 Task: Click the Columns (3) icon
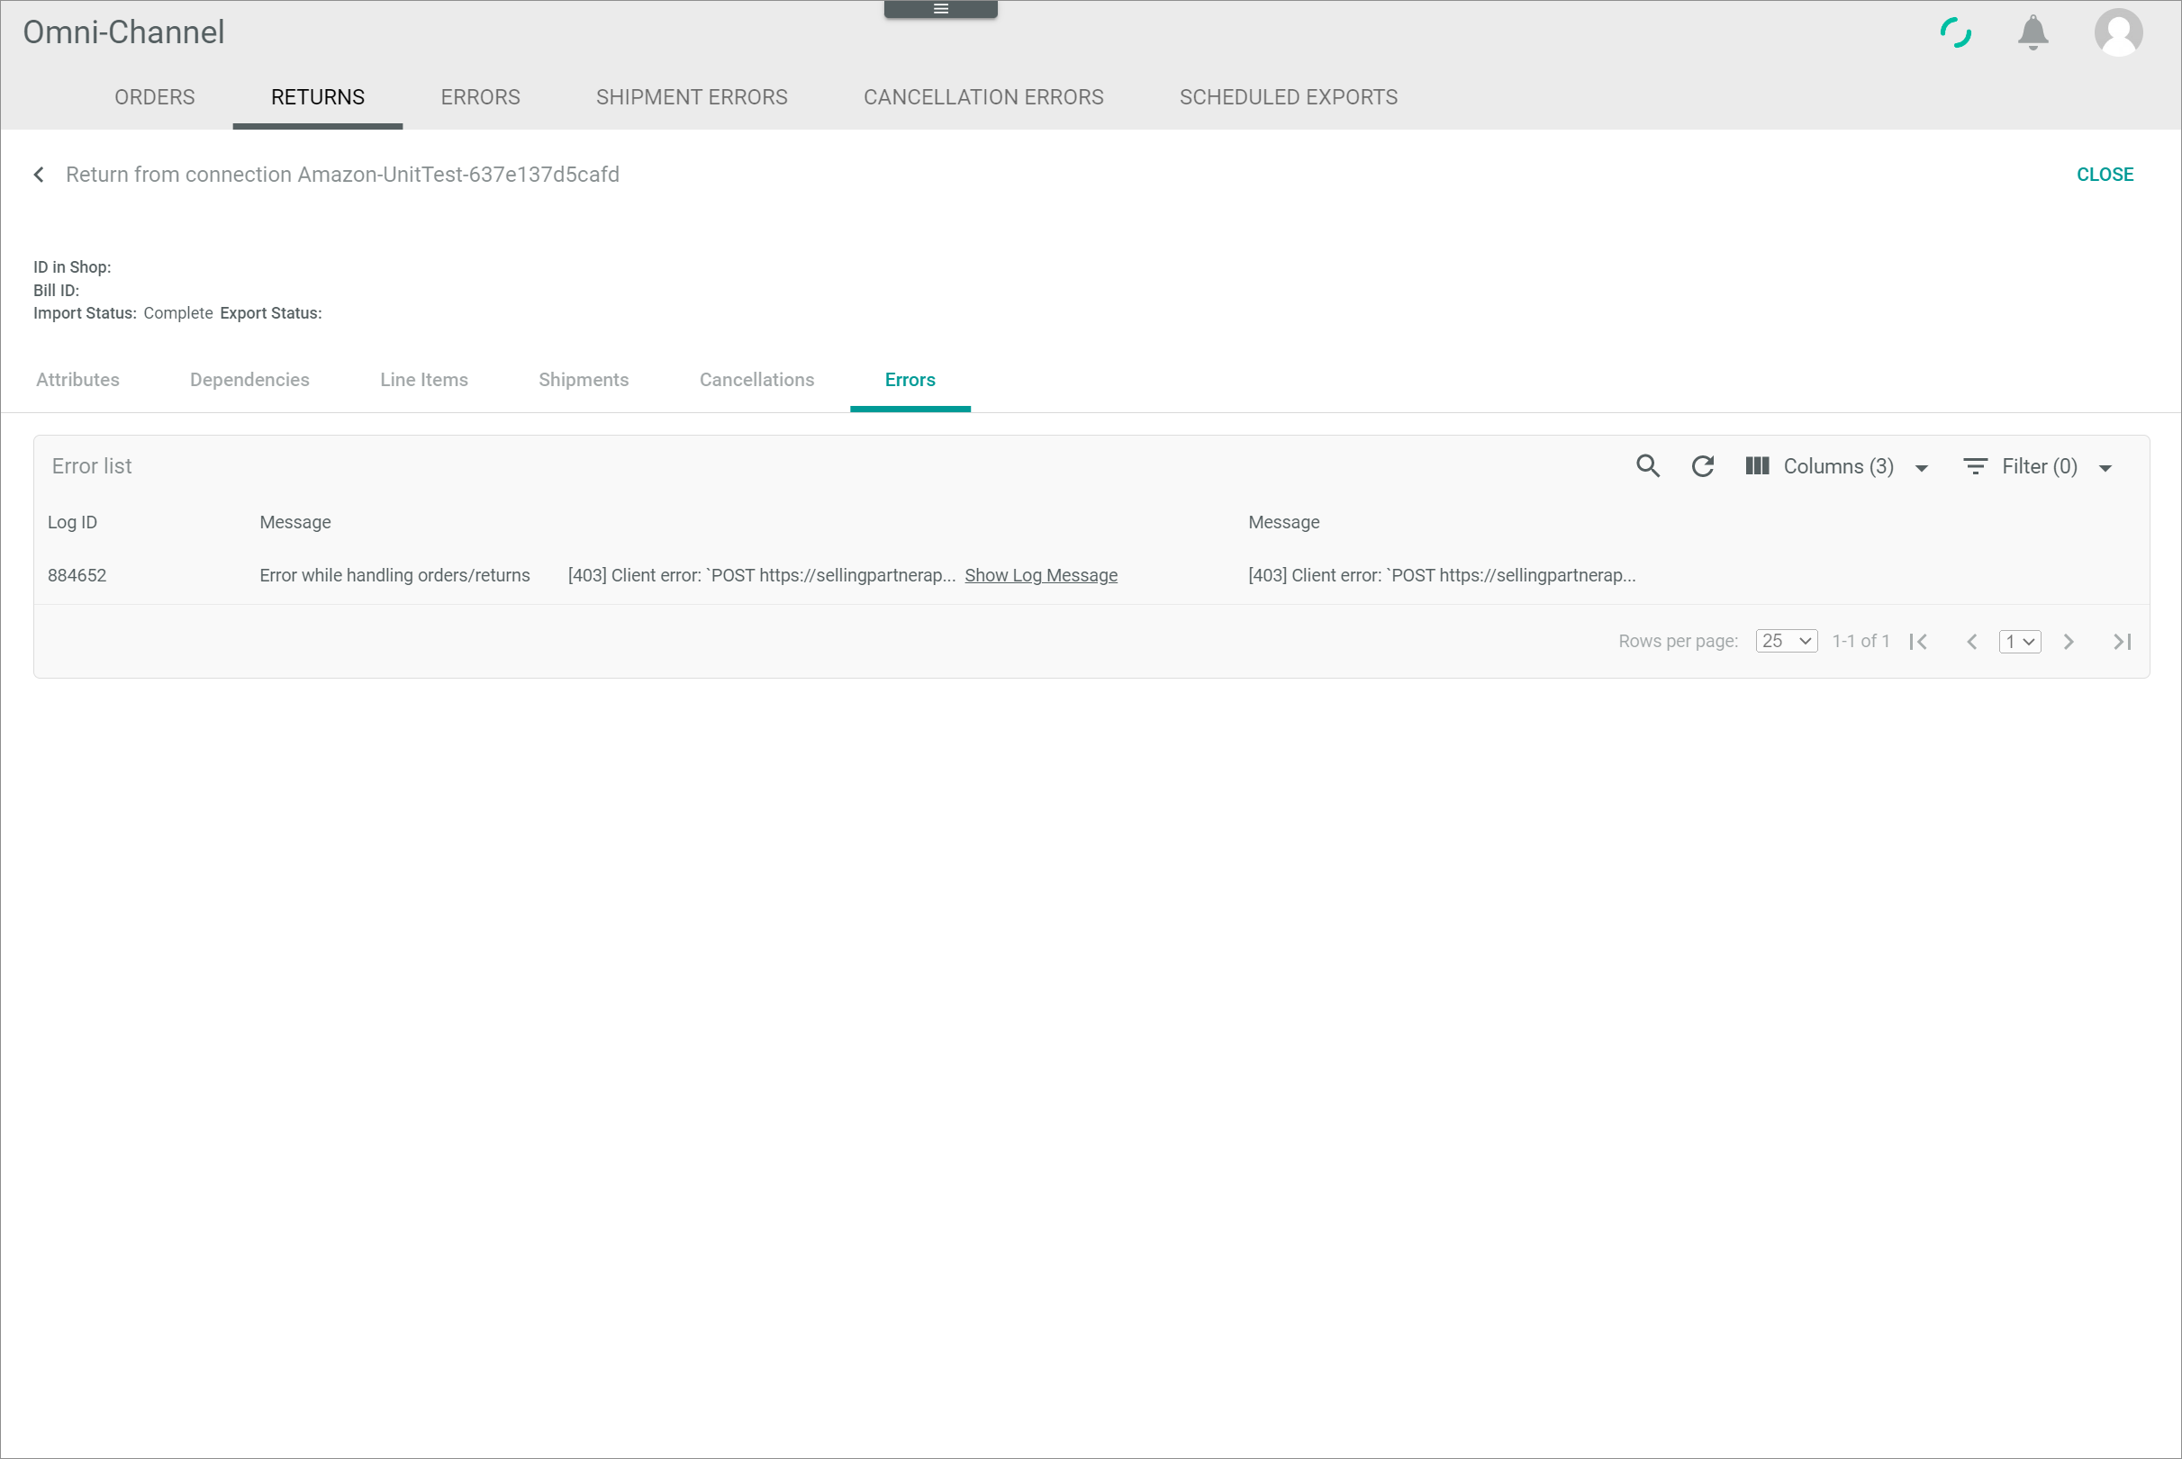click(1757, 466)
